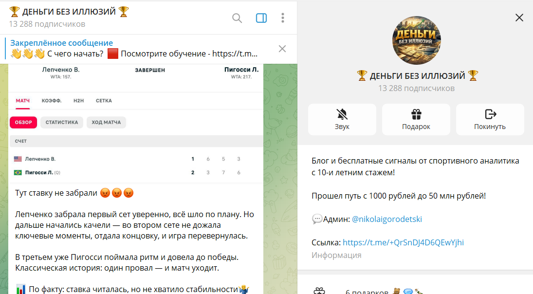Dismiss the pinned message banner
Screen dimensions: 533x294
[x=282, y=49]
